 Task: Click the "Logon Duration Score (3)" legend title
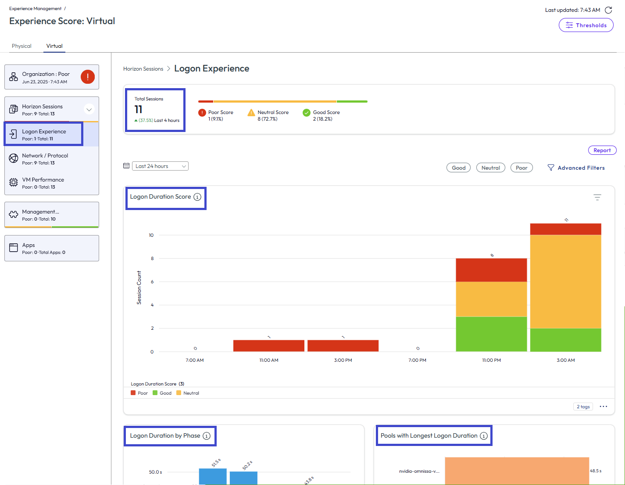point(157,384)
